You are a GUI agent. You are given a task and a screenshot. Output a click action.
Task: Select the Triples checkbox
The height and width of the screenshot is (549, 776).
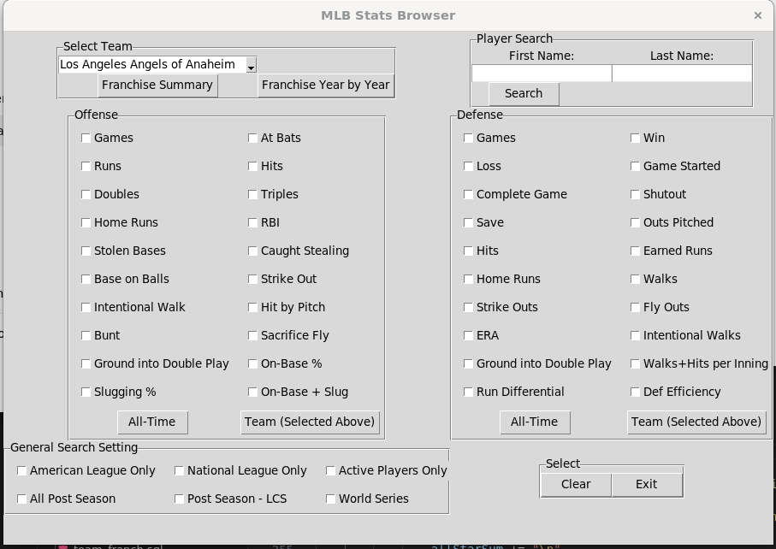click(252, 194)
